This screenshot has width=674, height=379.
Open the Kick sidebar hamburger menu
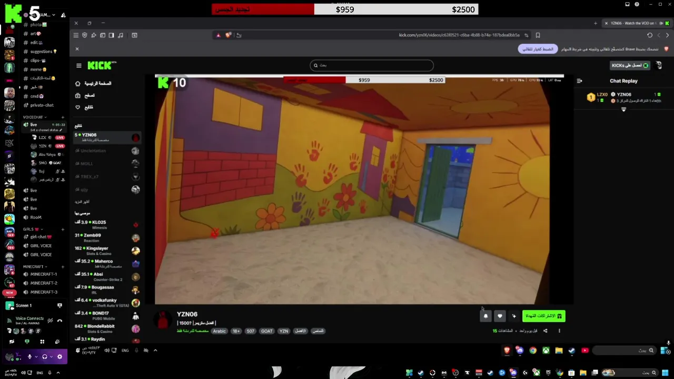click(x=79, y=66)
